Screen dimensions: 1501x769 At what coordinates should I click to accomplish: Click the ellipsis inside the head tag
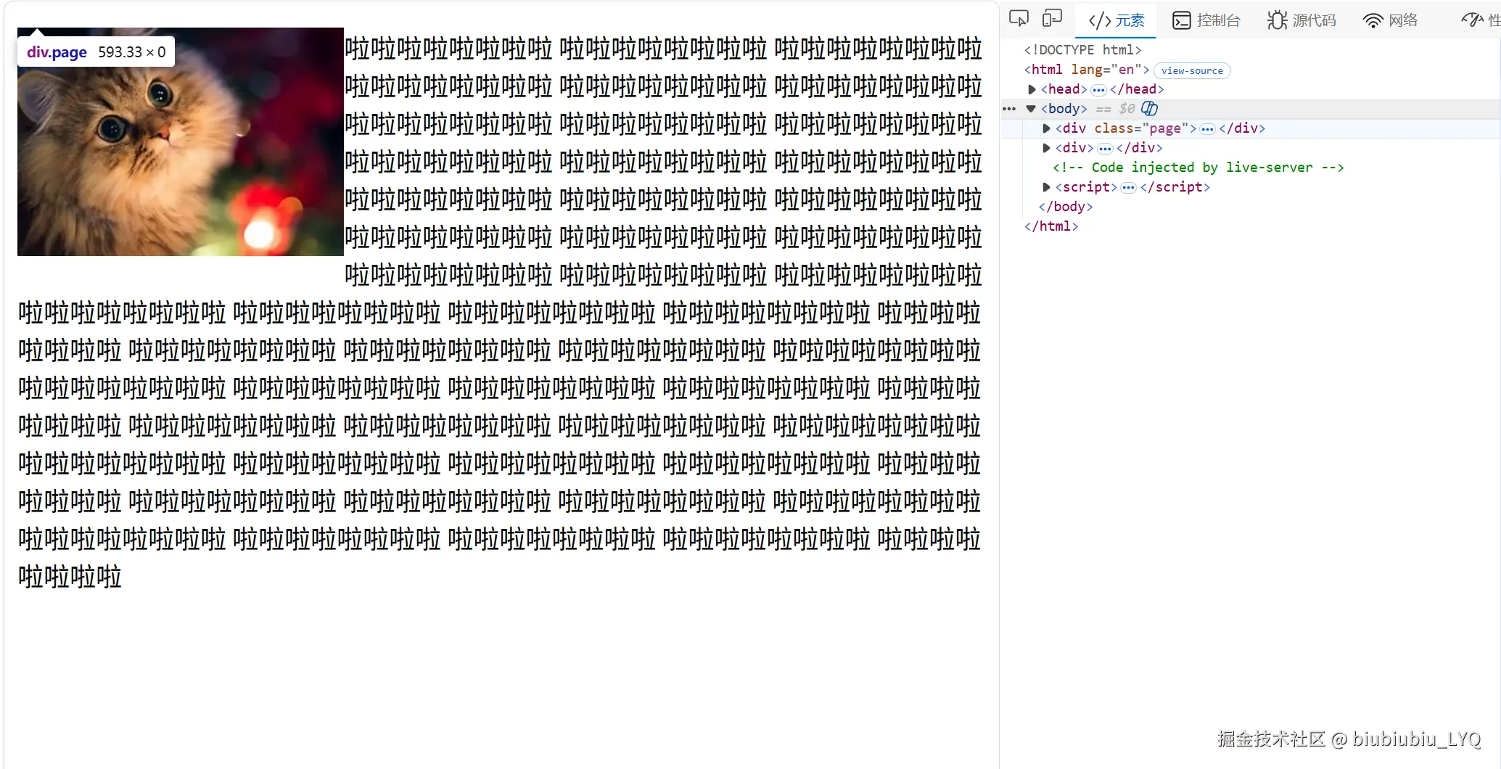pyautogui.click(x=1098, y=90)
